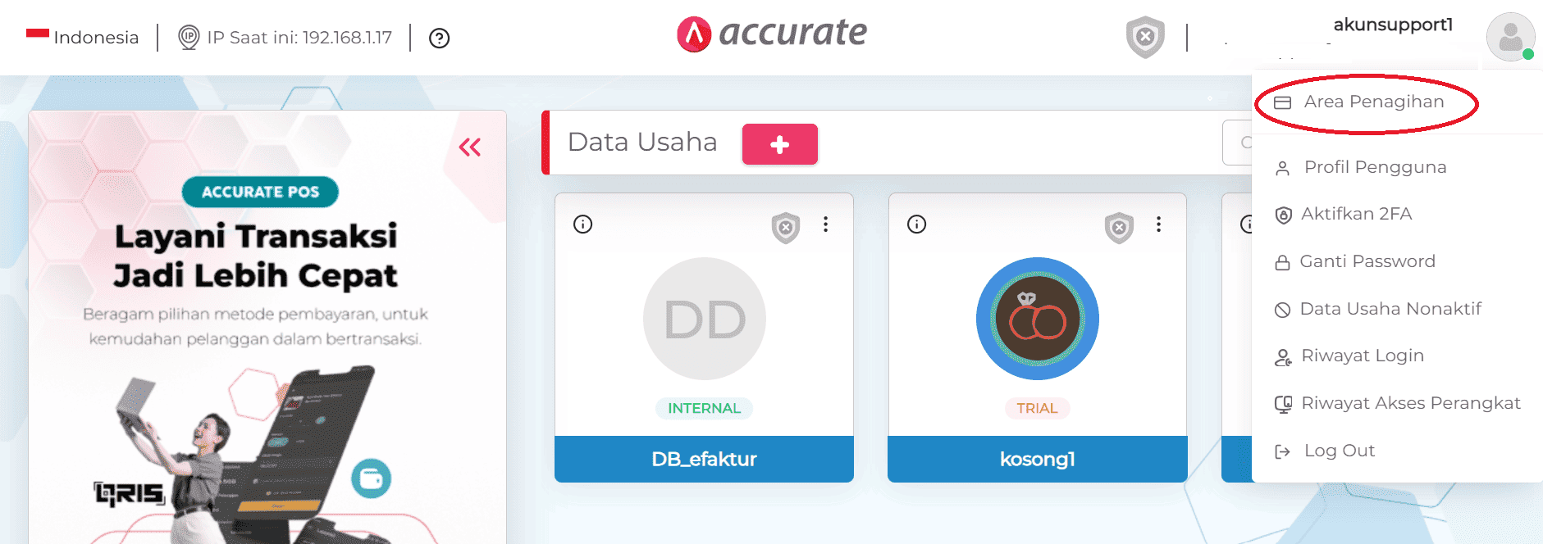
Task: Click info icon on kosong1 card
Action: pos(917,224)
